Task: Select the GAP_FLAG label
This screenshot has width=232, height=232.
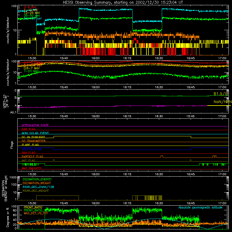Action: (28, 129)
